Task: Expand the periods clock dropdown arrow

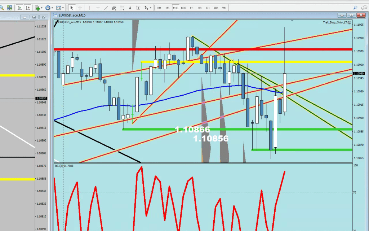Action: point(52,8)
